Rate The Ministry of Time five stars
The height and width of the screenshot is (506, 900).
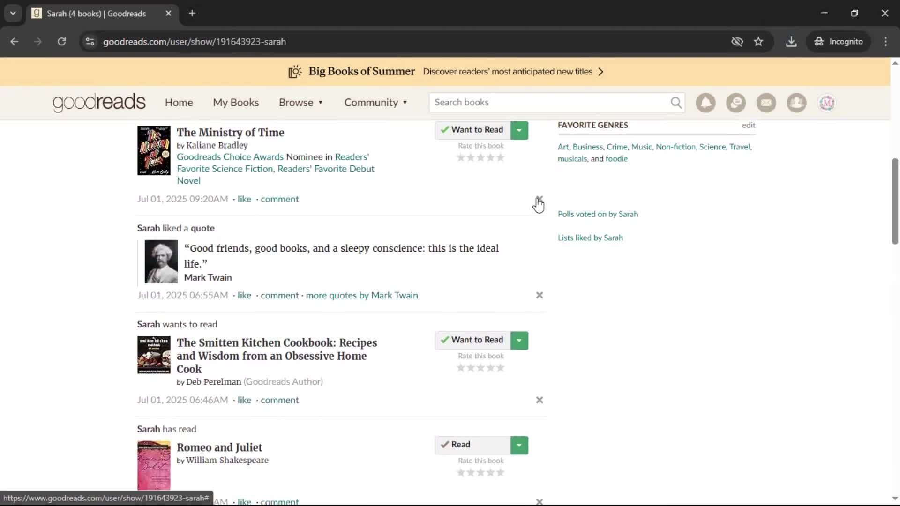click(501, 158)
